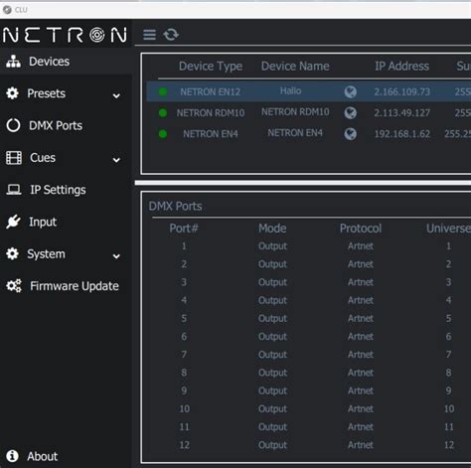
Task: Open web page globe for NETRON RDM10
Action: [x=350, y=113]
